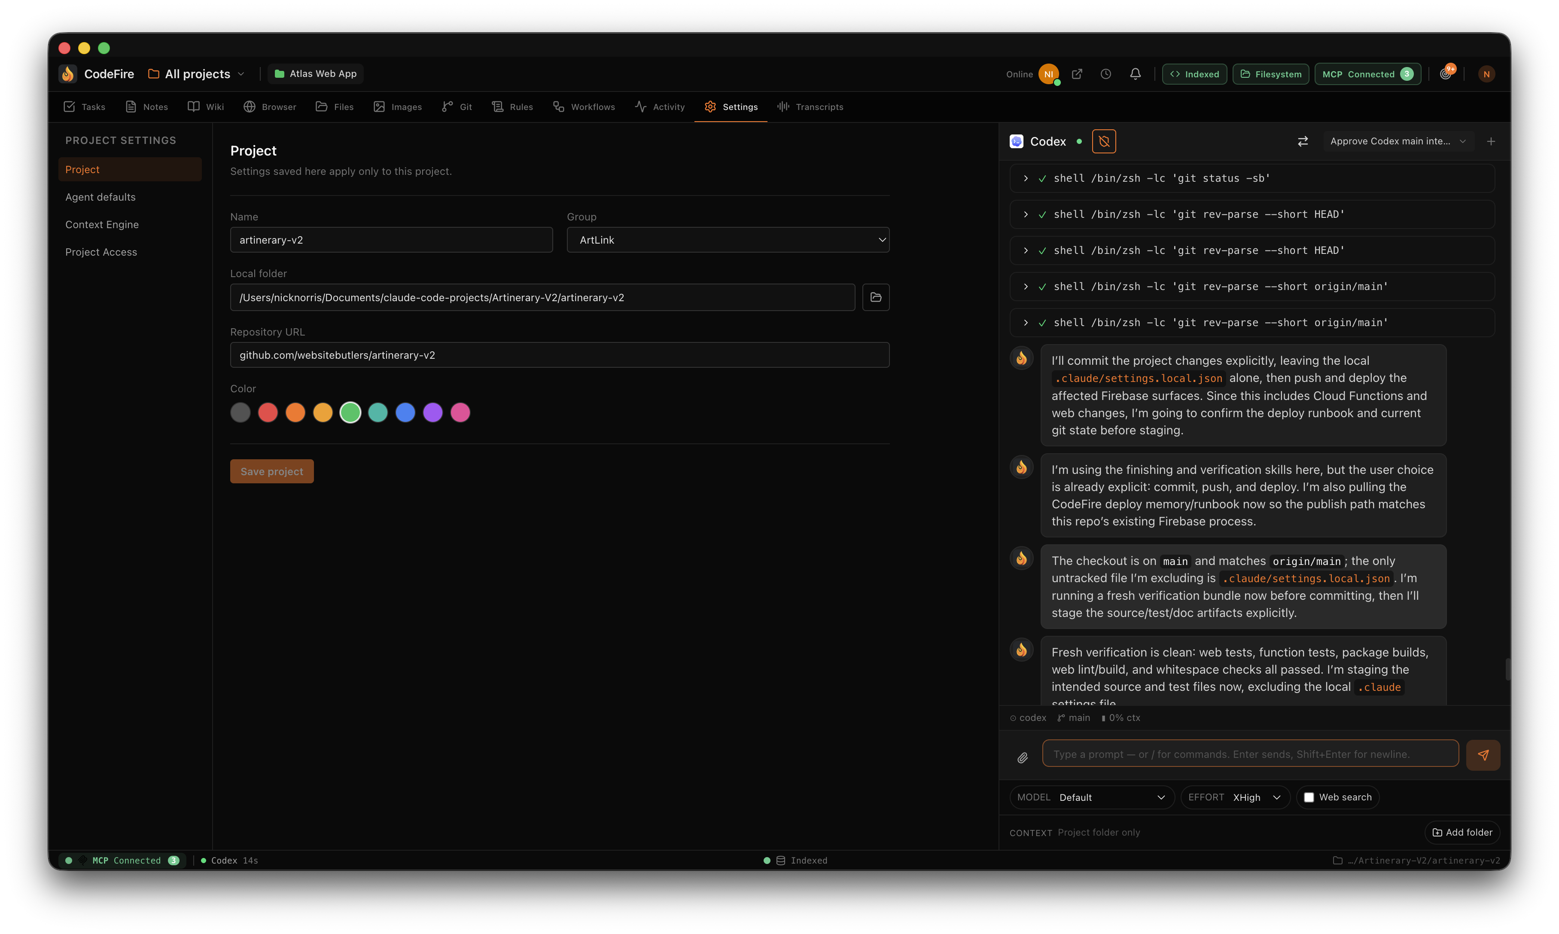
Task: Browse for local folder with folder icon
Action: coord(876,297)
